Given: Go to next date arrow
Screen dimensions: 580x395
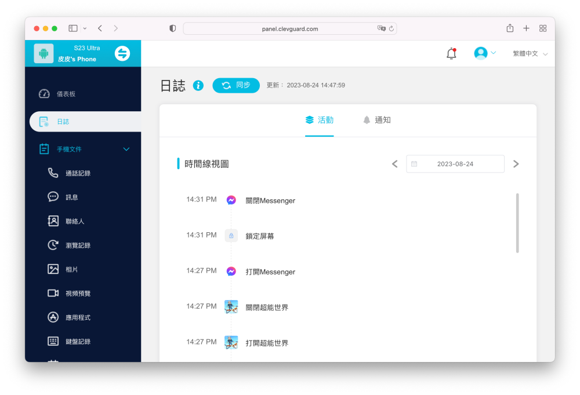Looking at the screenshot, I should [x=516, y=164].
